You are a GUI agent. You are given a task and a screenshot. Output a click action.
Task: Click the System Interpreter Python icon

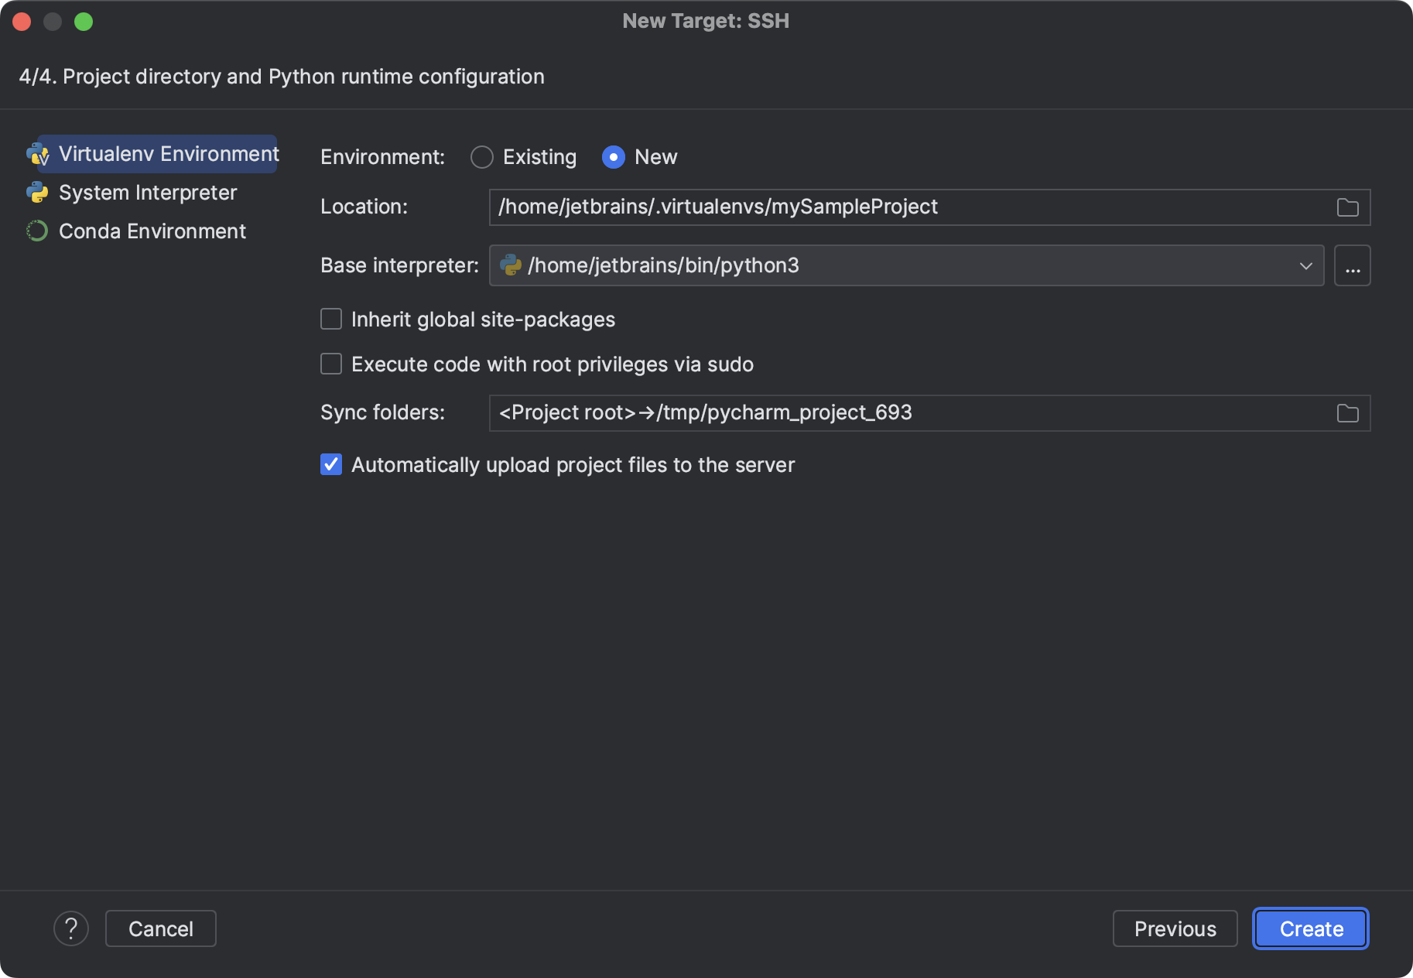click(x=38, y=192)
